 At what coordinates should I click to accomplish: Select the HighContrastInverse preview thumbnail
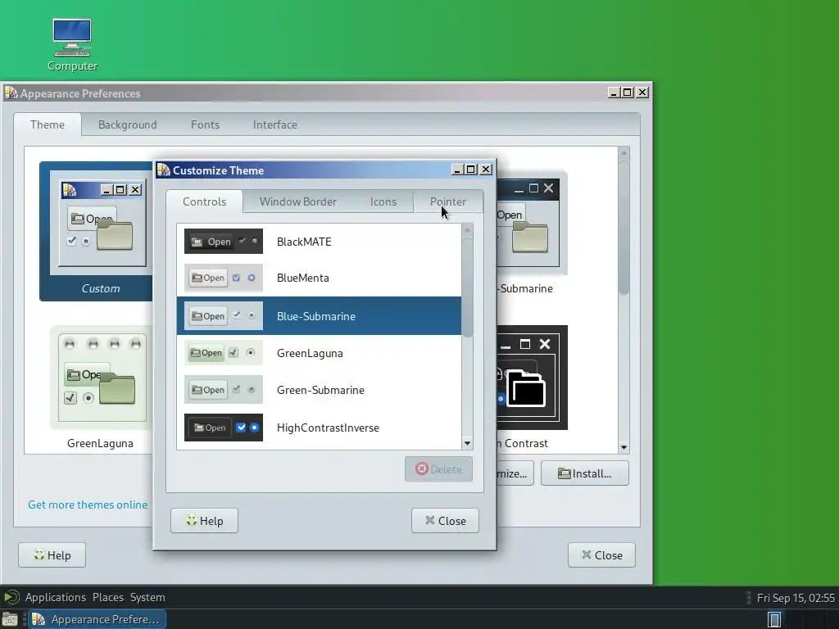[223, 428]
